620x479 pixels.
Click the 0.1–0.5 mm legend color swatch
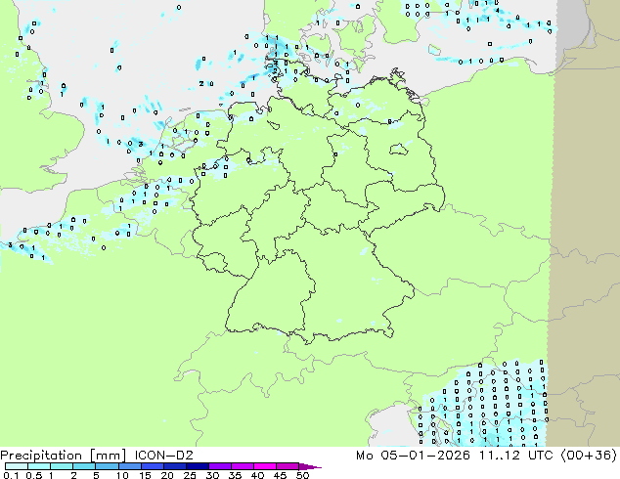[x=17, y=466]
